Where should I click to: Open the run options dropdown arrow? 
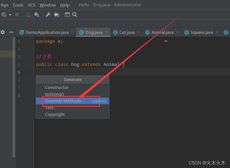click(x=10, y=15)
